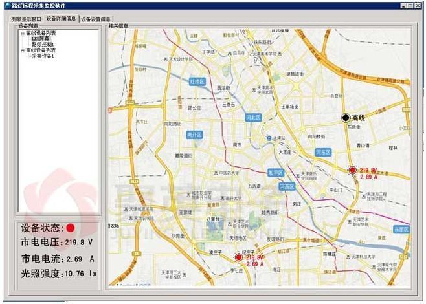Switch to the 列表显示窗口 tab
This screenshot has height=304, width=426.
point(27,19)
